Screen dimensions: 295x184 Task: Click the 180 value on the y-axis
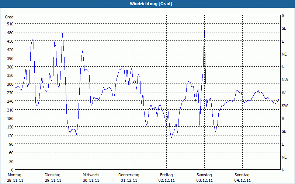tap(10, 118)
